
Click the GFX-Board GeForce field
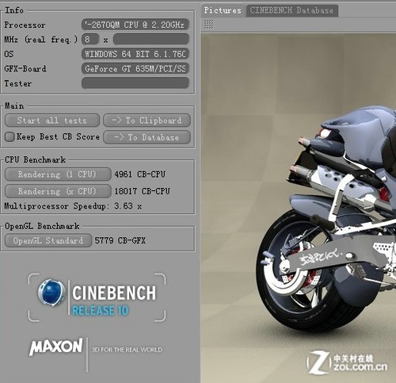[135, 69]
